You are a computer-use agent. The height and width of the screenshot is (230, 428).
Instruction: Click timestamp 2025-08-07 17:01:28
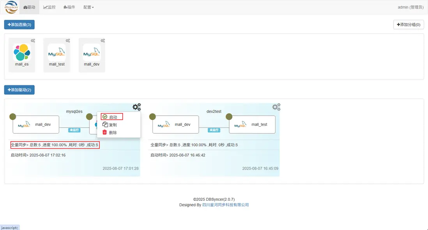(x=121, y=169)
